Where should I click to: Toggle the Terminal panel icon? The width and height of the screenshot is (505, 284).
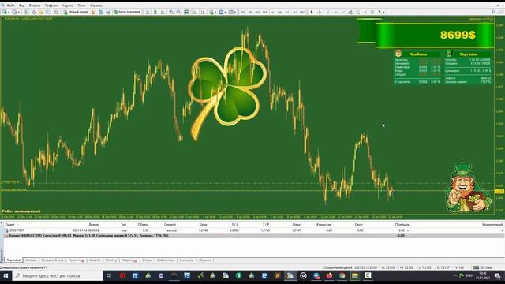click(48, 12)
